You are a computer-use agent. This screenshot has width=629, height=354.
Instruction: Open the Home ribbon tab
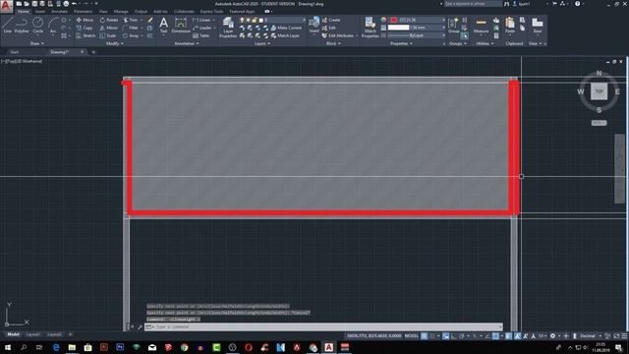tap(24, 12)
